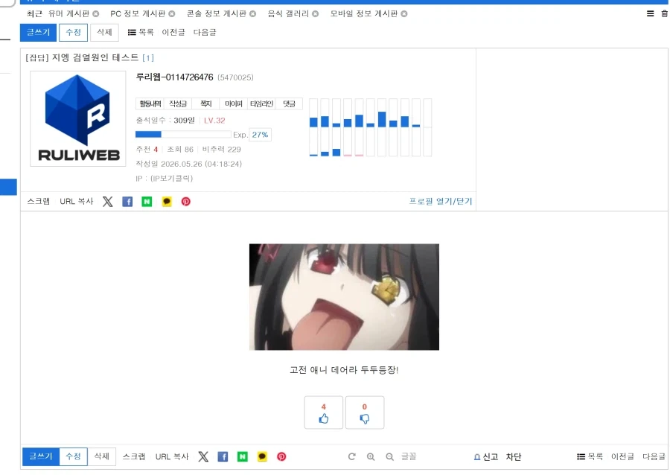Click the zoom-out magnifier icon
Image resolution: width=670 pixels, height=475 pixels.
pos(389,456)
